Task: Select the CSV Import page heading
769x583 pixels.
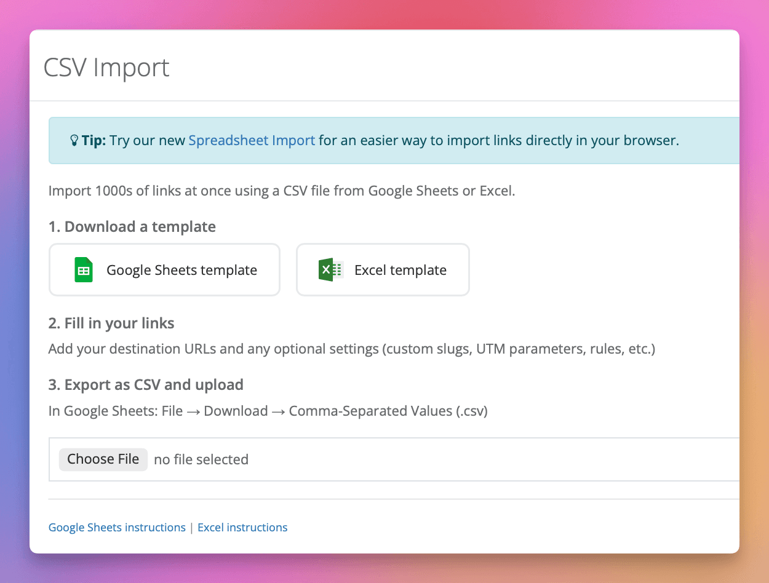Action: point(105,68)
